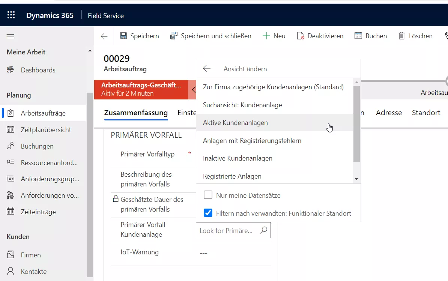Enable the Nur meine Datensätze checkbox

208,195
